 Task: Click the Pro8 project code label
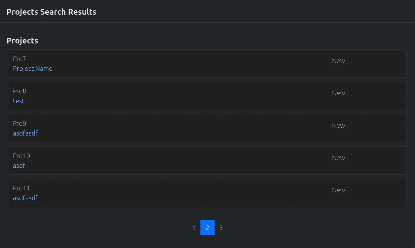[20, 91]
